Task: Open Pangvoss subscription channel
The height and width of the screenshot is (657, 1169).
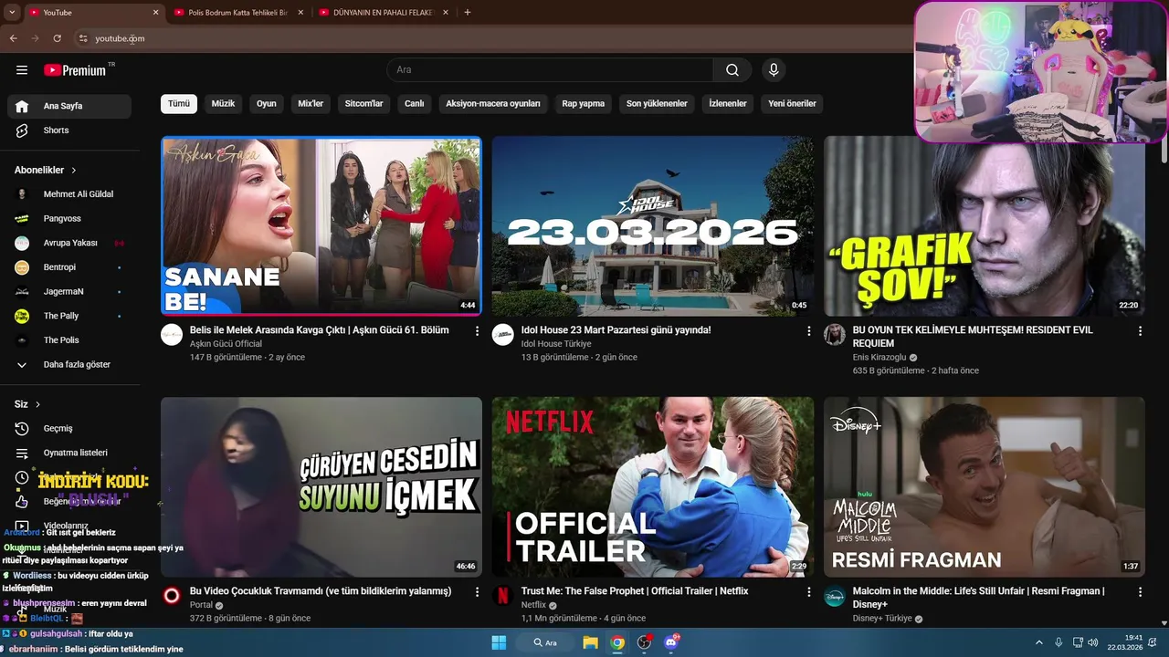Action: (x=69, y=218)
